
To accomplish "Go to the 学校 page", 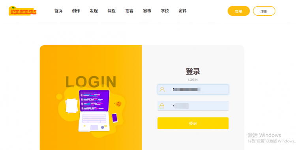I will coord(165,11).
